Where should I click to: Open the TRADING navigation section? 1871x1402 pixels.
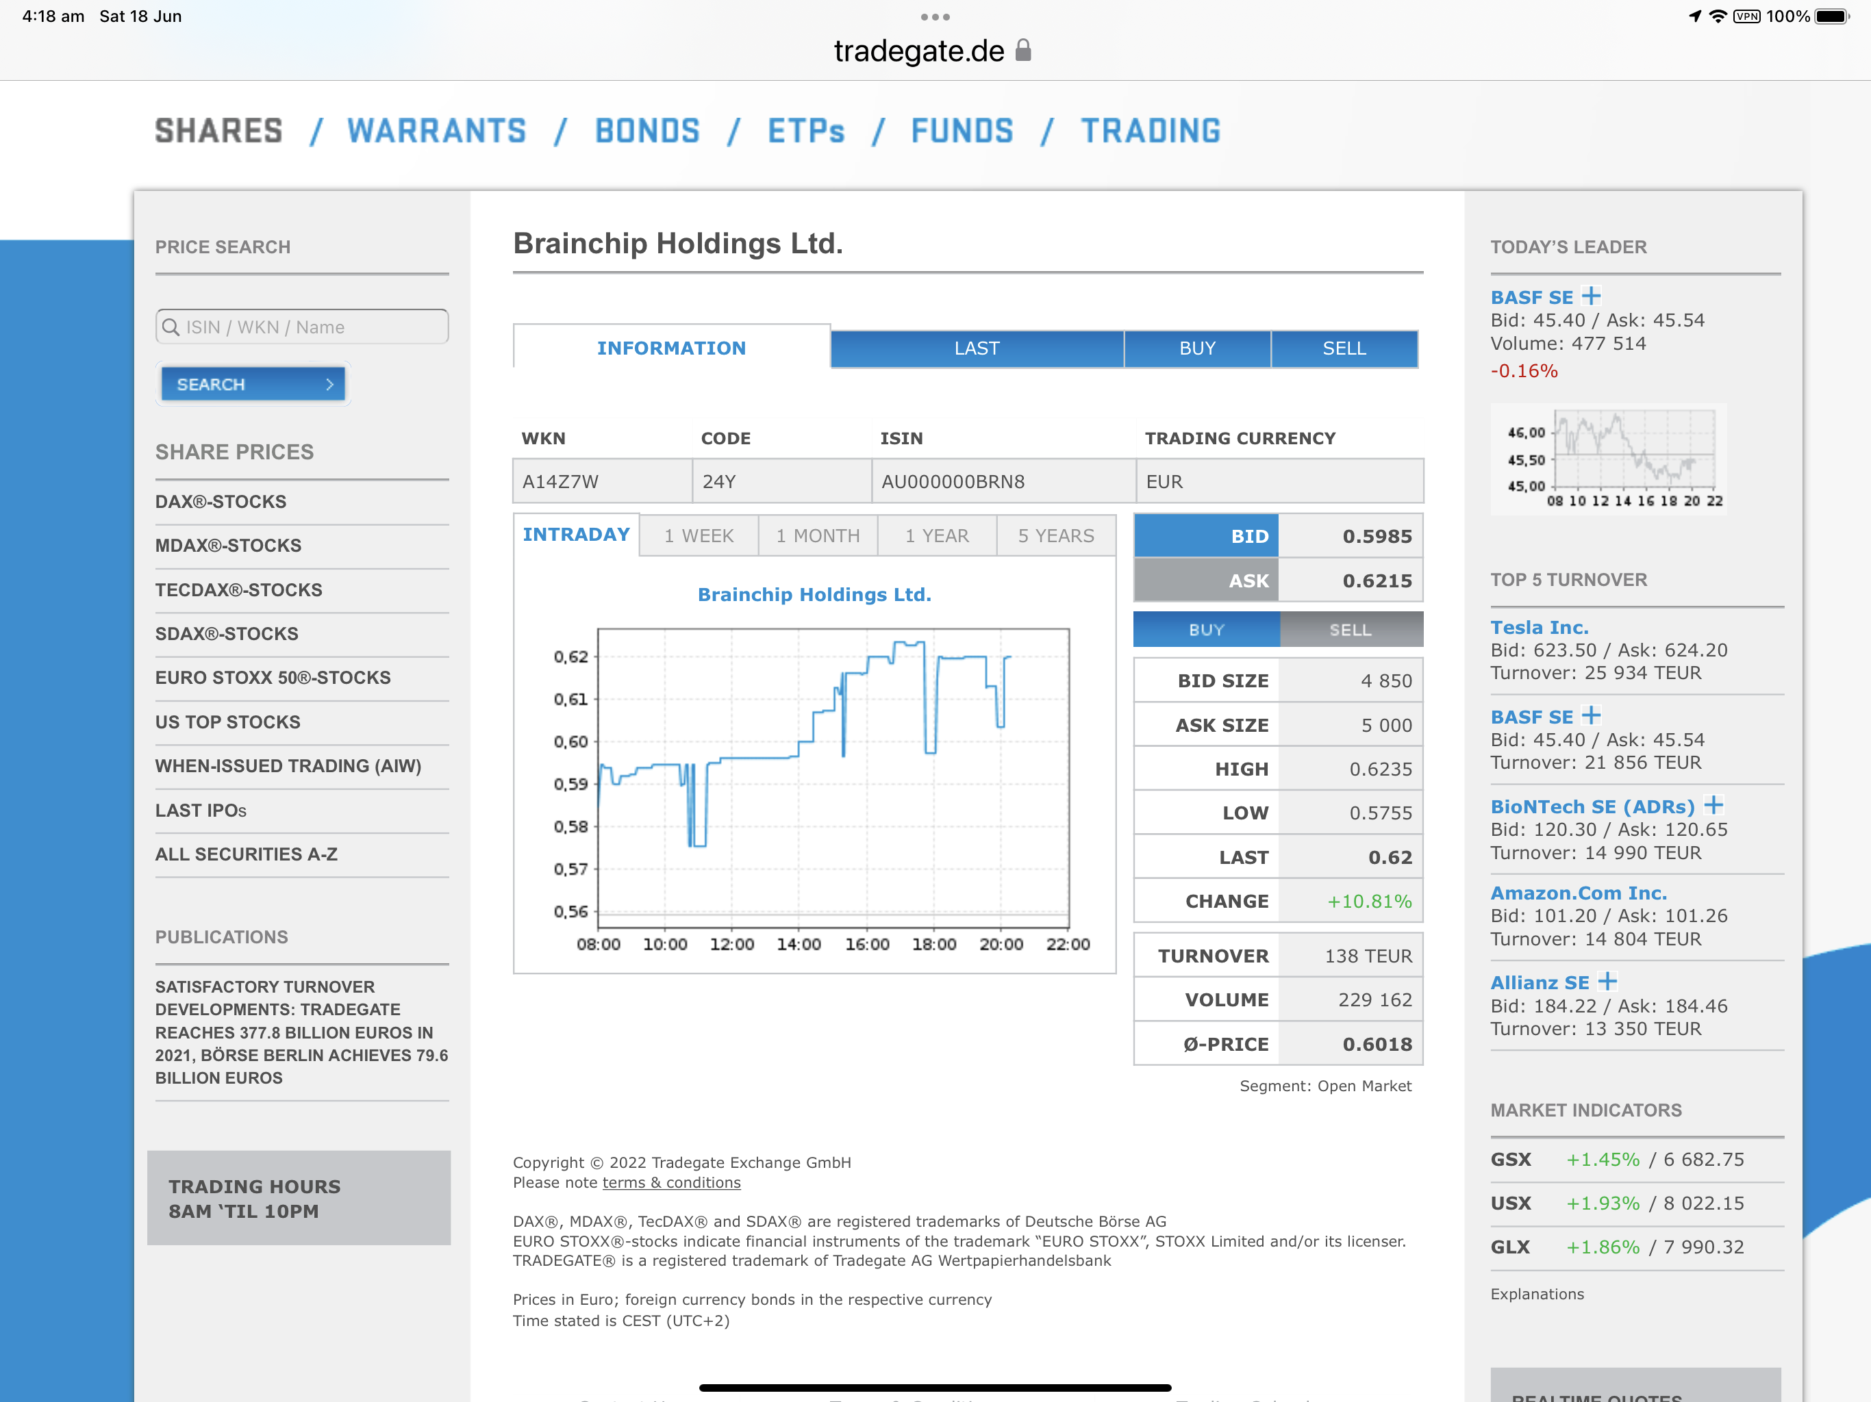1151,131
